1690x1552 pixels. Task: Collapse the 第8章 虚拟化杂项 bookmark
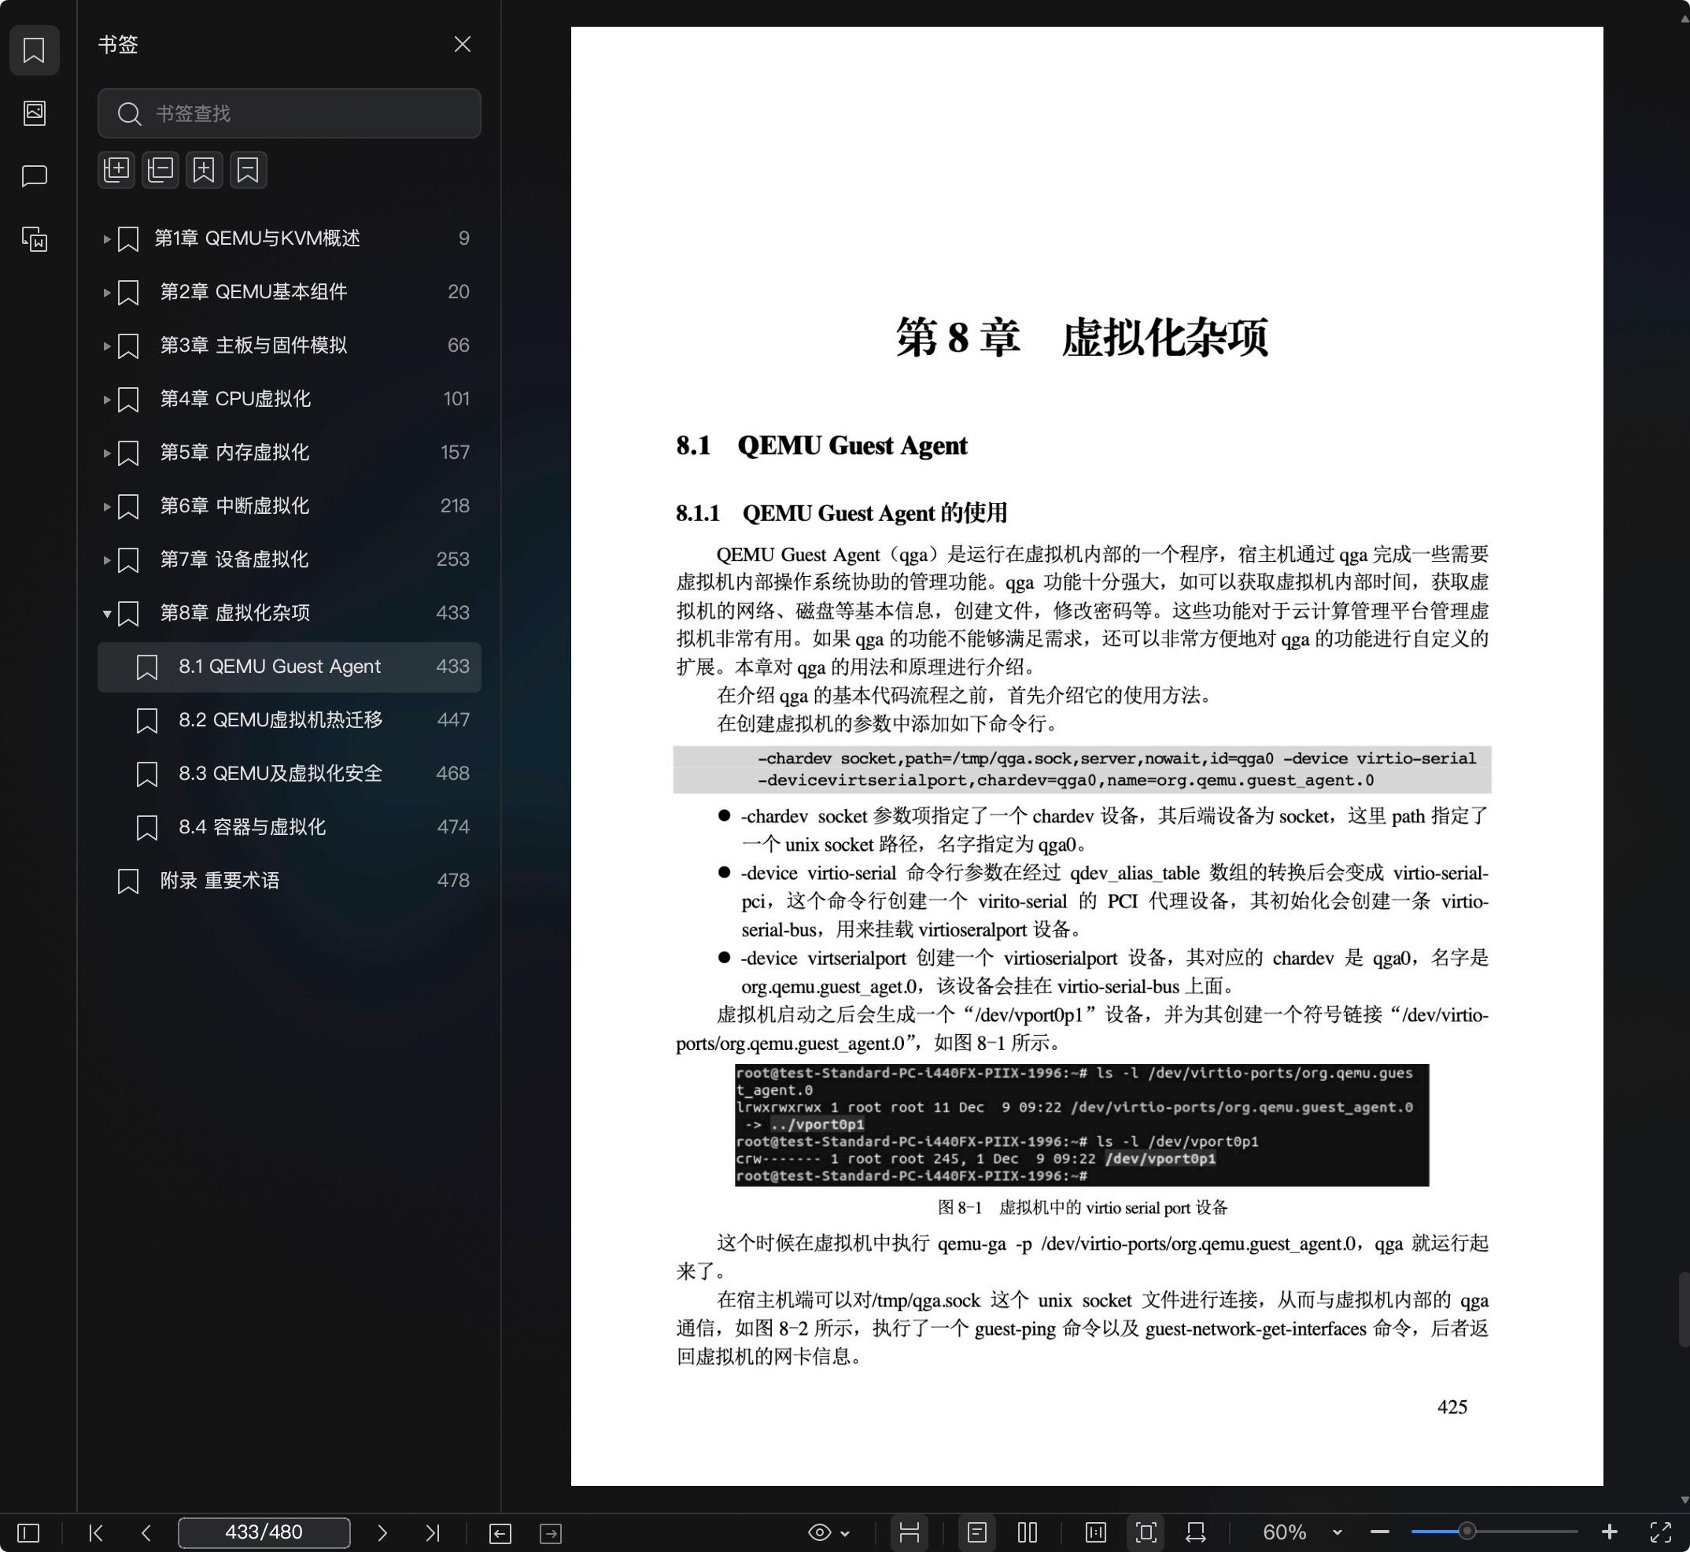(107, 614)
